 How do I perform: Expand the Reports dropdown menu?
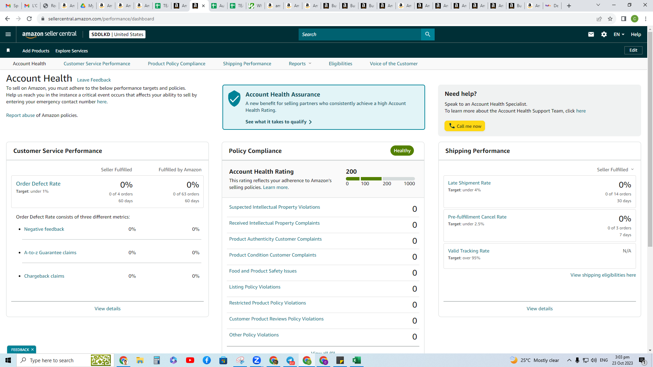pyautogui.click(x=300, y=64)
